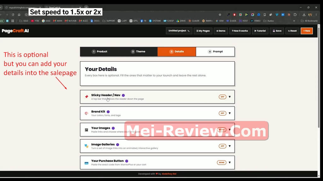The width and height of the screenshot is (323, 181).
Task: Expand the Image Galleries section arrow
Action: pos(230,146)
